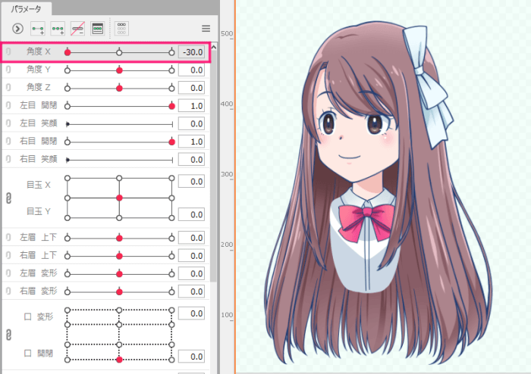Viewport: 531px width, 374px height.
Task: Click the add two key points icon
Action: tap(38, 29)
